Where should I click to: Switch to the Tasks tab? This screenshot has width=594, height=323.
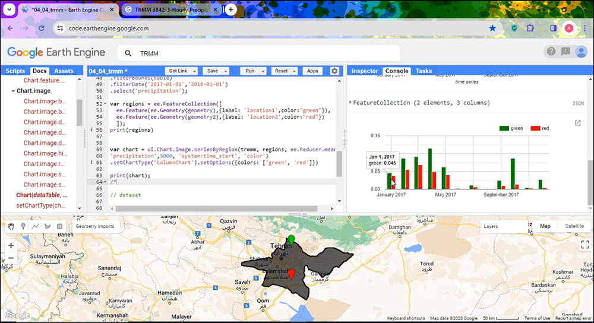pos(424,71)
